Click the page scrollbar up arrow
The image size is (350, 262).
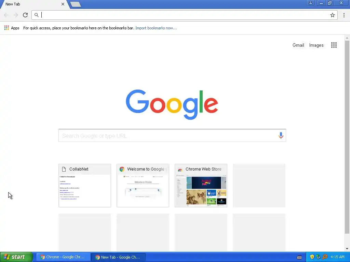pyautogui.click(x=347, y=38)
